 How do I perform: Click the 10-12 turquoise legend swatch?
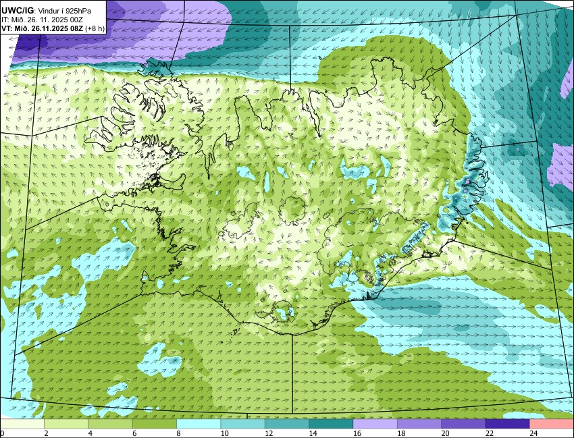tap(242, 424)
